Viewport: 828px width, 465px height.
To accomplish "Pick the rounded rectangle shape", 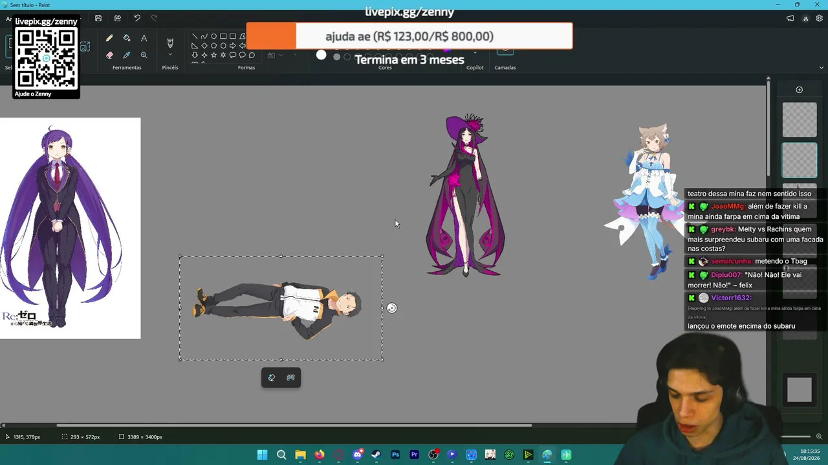I will [232, 36].
